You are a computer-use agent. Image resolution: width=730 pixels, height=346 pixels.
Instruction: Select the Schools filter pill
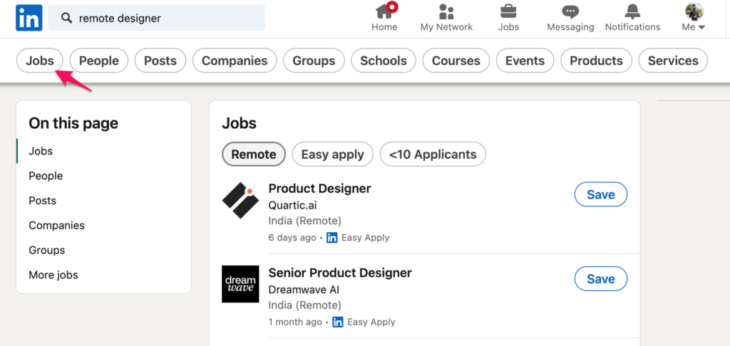(x=384, y=61)
